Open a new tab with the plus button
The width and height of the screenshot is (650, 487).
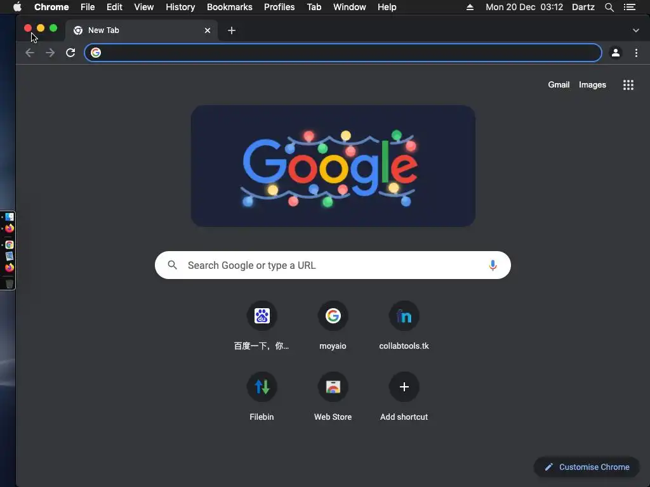click(x=232, y=30)
